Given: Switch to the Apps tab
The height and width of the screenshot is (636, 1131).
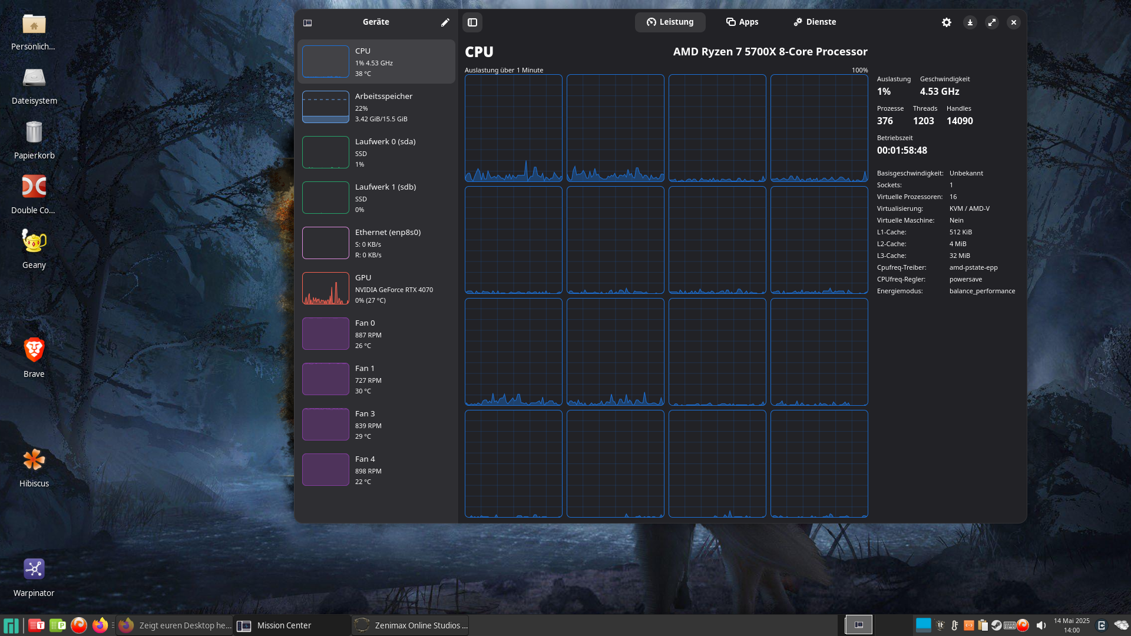Looking at the screenshot, I should pyautogui.click(x=742, y=22).
